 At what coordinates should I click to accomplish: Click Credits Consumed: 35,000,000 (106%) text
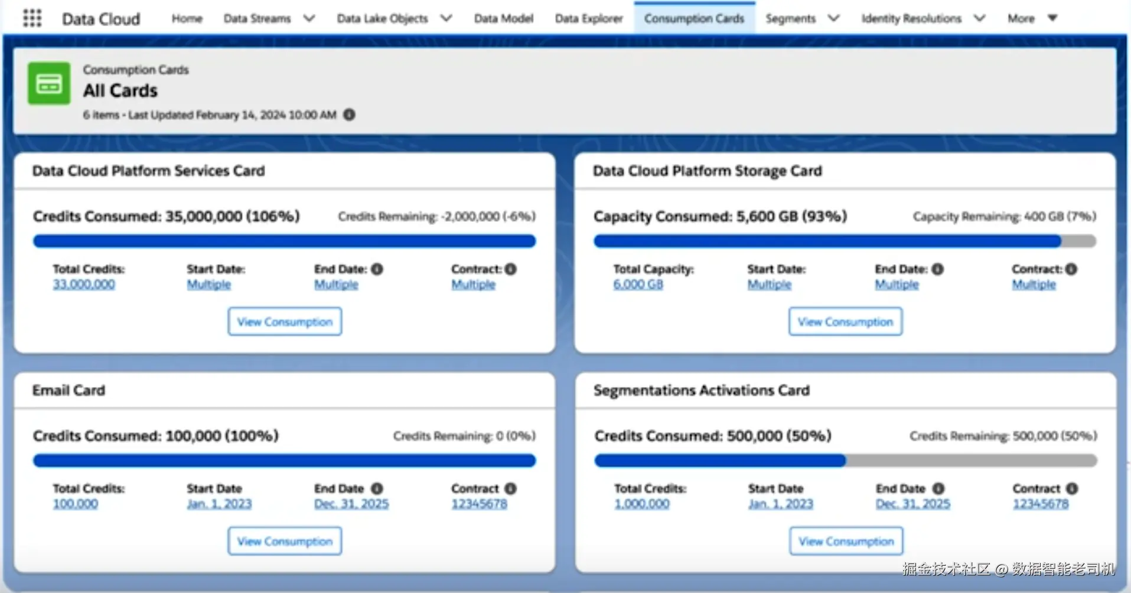click(167, 217)
